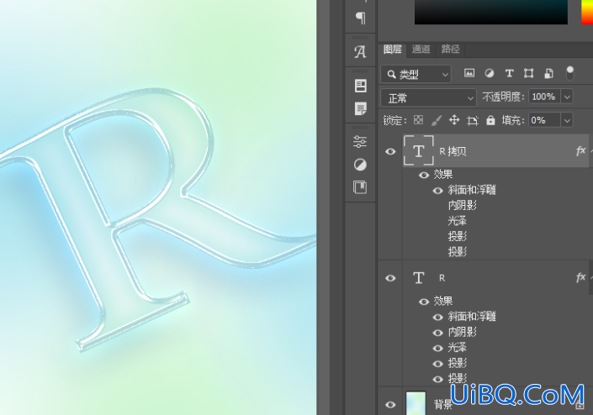Open the Paragraph panel icon
The width and height of the screenshot is (593, 415).
[x=360, y=17]
